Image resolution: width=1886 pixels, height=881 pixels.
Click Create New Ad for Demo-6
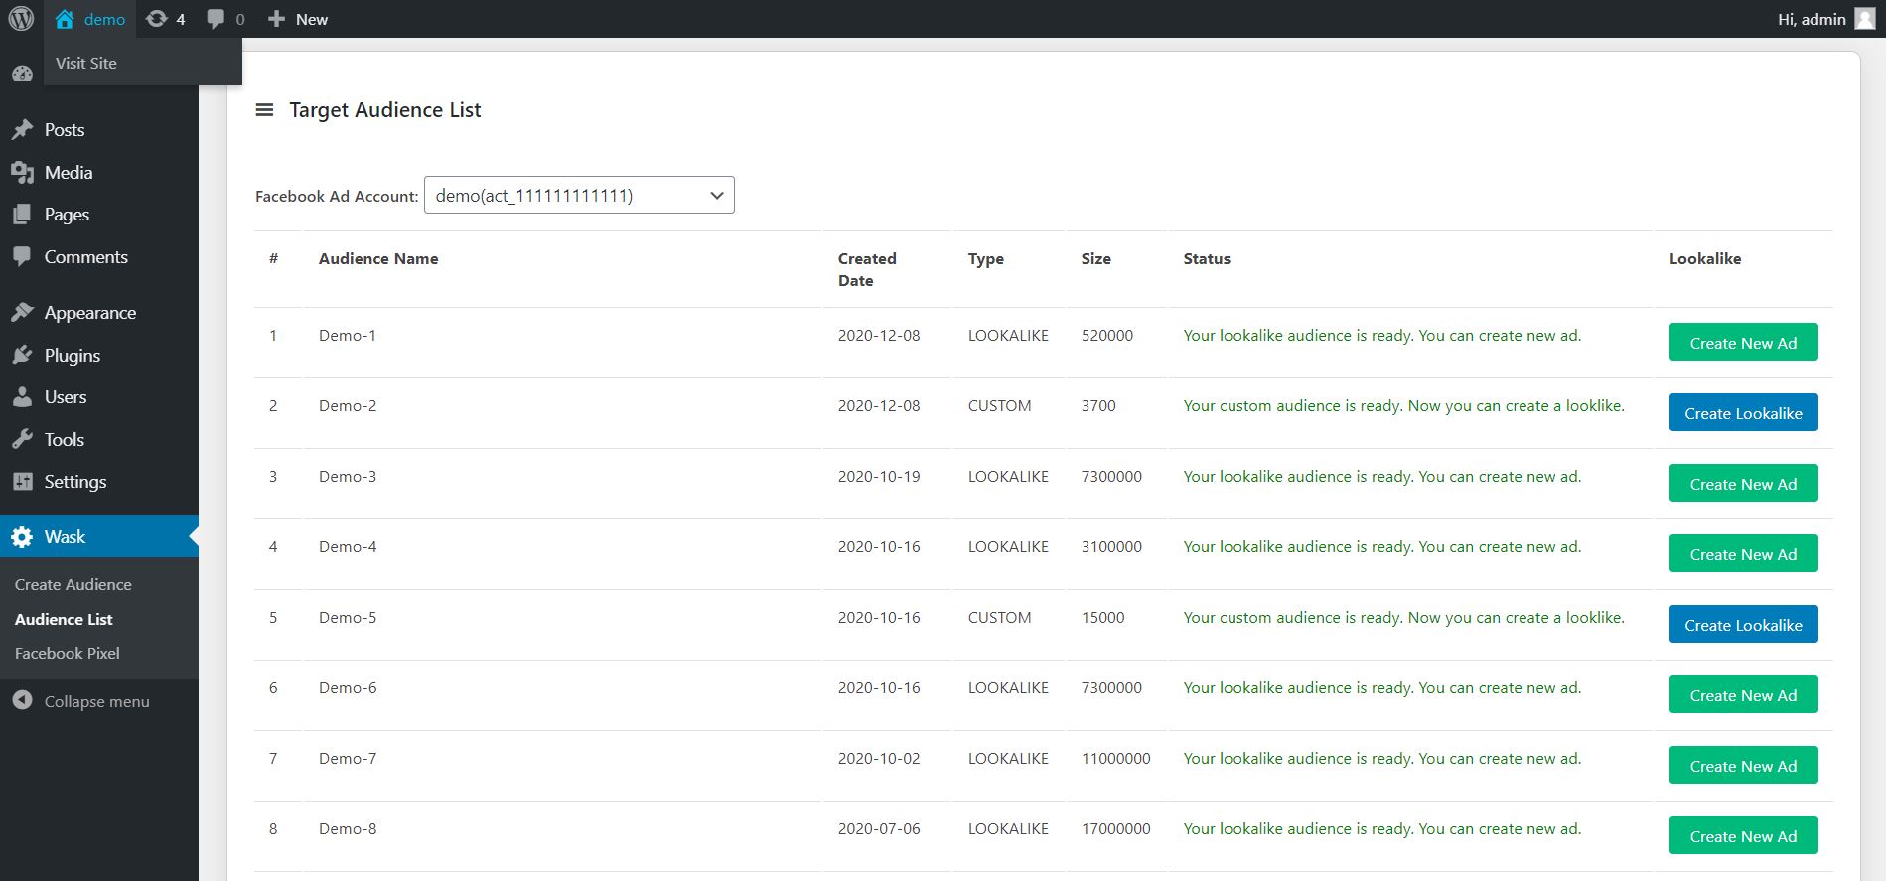[1743, 695]
